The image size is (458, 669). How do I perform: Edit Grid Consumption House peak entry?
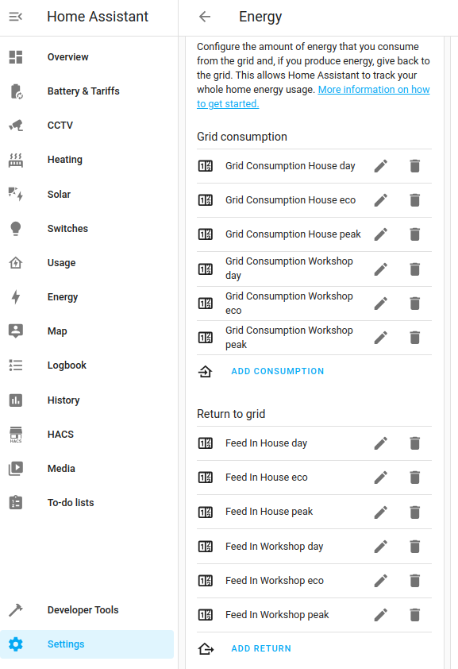[x=381, y=234]
